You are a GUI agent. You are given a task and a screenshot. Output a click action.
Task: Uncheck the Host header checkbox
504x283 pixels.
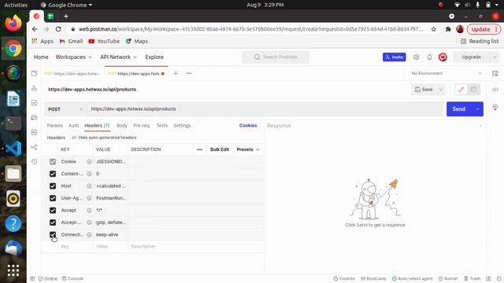point(53,186)
